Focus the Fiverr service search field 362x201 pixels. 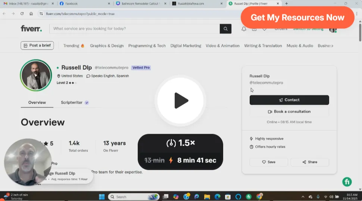click(135, 29)
